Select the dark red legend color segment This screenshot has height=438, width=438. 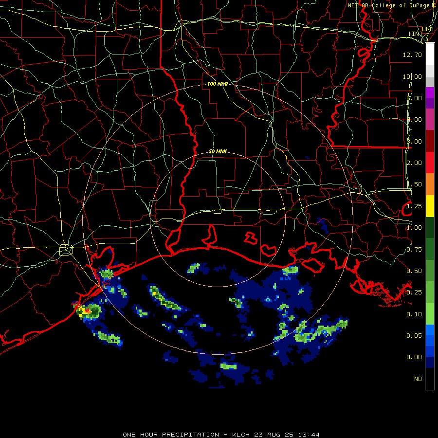tap(430, 141)
